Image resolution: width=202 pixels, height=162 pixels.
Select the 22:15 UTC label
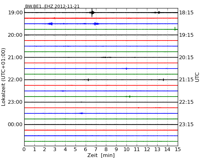click(x=186, y=102)
